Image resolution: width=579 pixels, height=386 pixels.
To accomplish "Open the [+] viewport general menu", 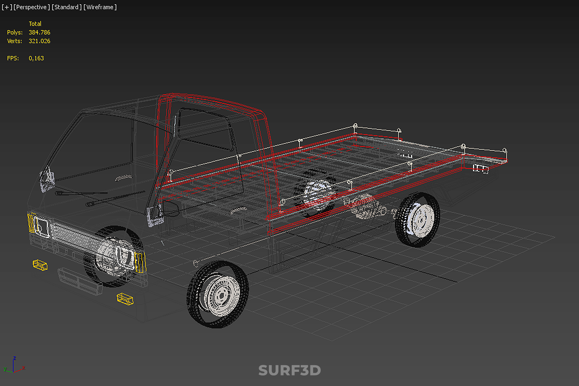I will click(x=7, y=7).
